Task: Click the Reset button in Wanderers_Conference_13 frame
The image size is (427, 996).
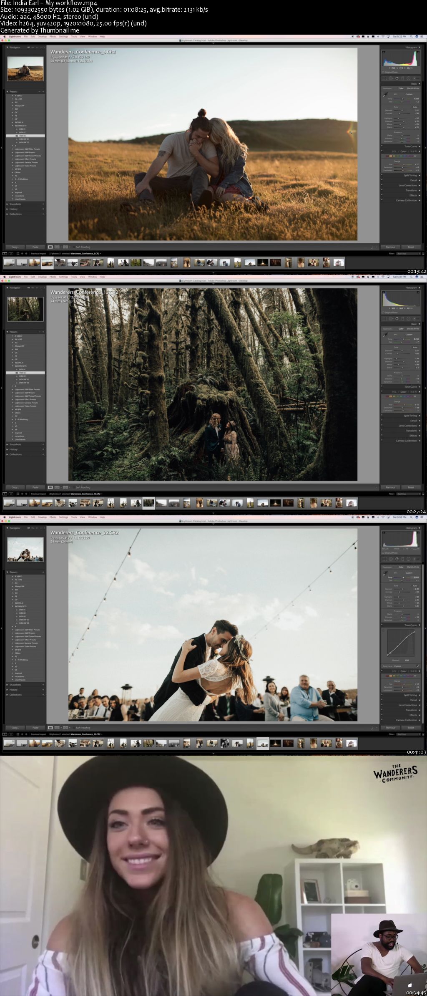Action: (x=411, y=487)
